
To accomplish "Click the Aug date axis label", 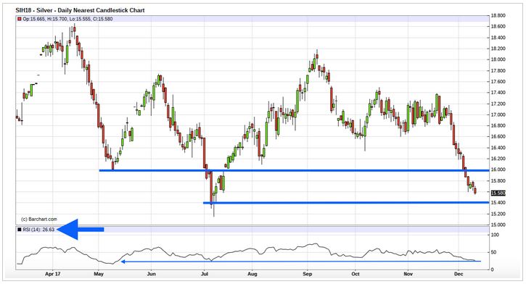I will [x=252, y=274].
